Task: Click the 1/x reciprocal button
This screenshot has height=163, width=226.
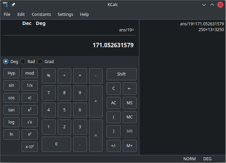Action: pyautogui.click(x=30, y=85)
